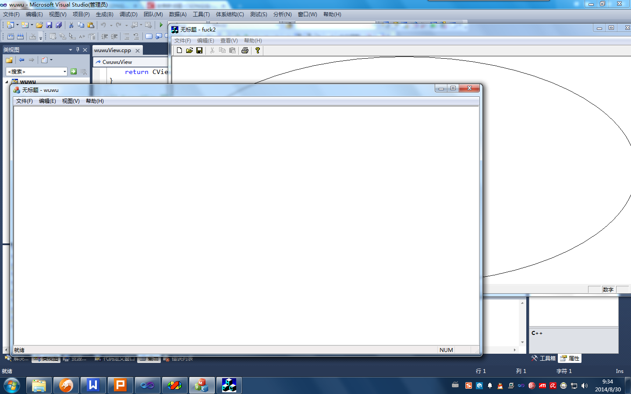
Task: Switch to 工具箱 toolbox tab
Action: (x=544, y=358)
